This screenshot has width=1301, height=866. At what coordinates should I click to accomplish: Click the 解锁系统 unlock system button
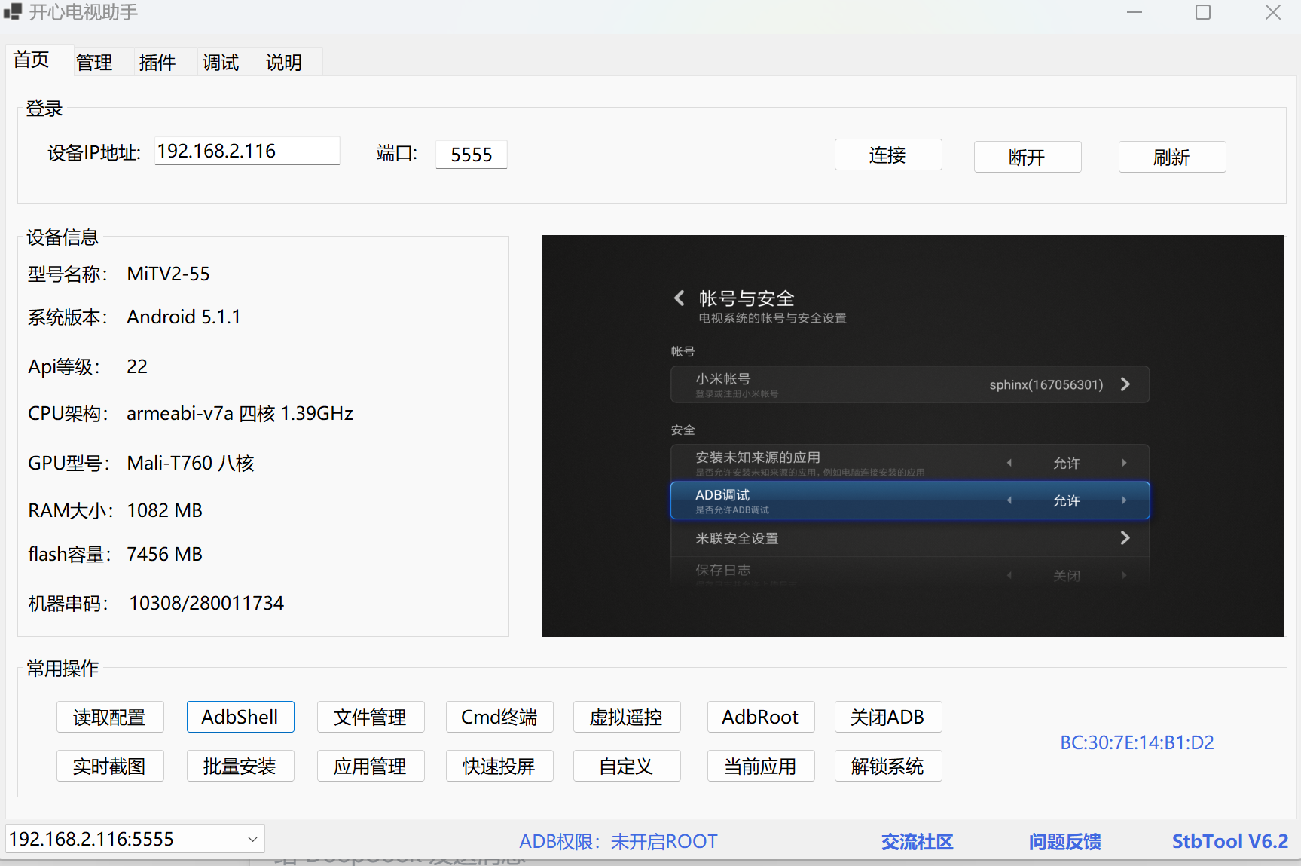pos(888,766)
